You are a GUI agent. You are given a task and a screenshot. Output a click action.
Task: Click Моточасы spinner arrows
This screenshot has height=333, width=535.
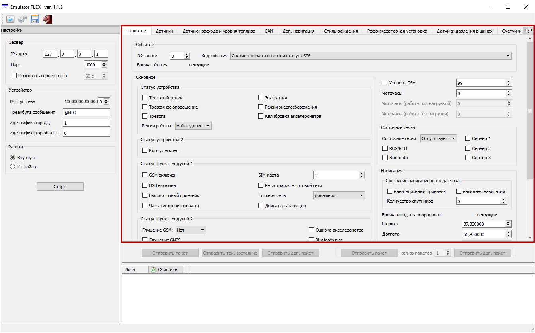click(509, 93)
